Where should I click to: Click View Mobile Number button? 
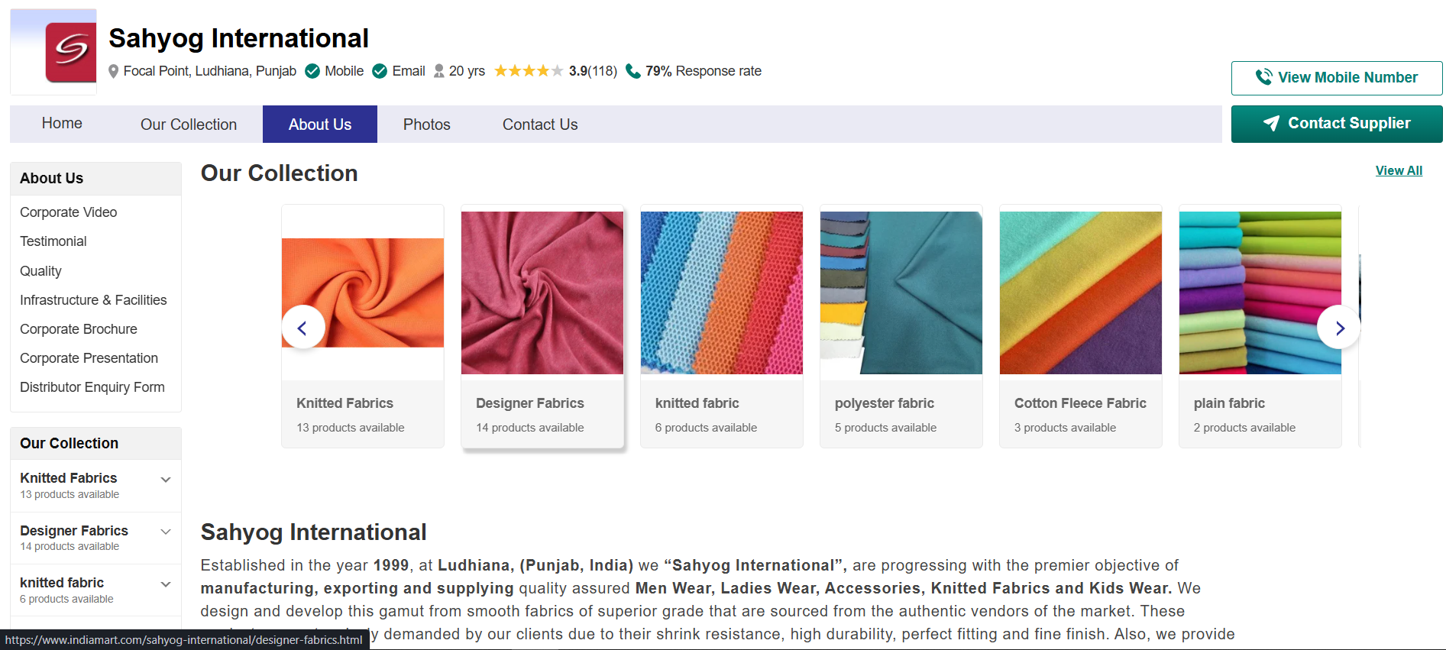1337,78
